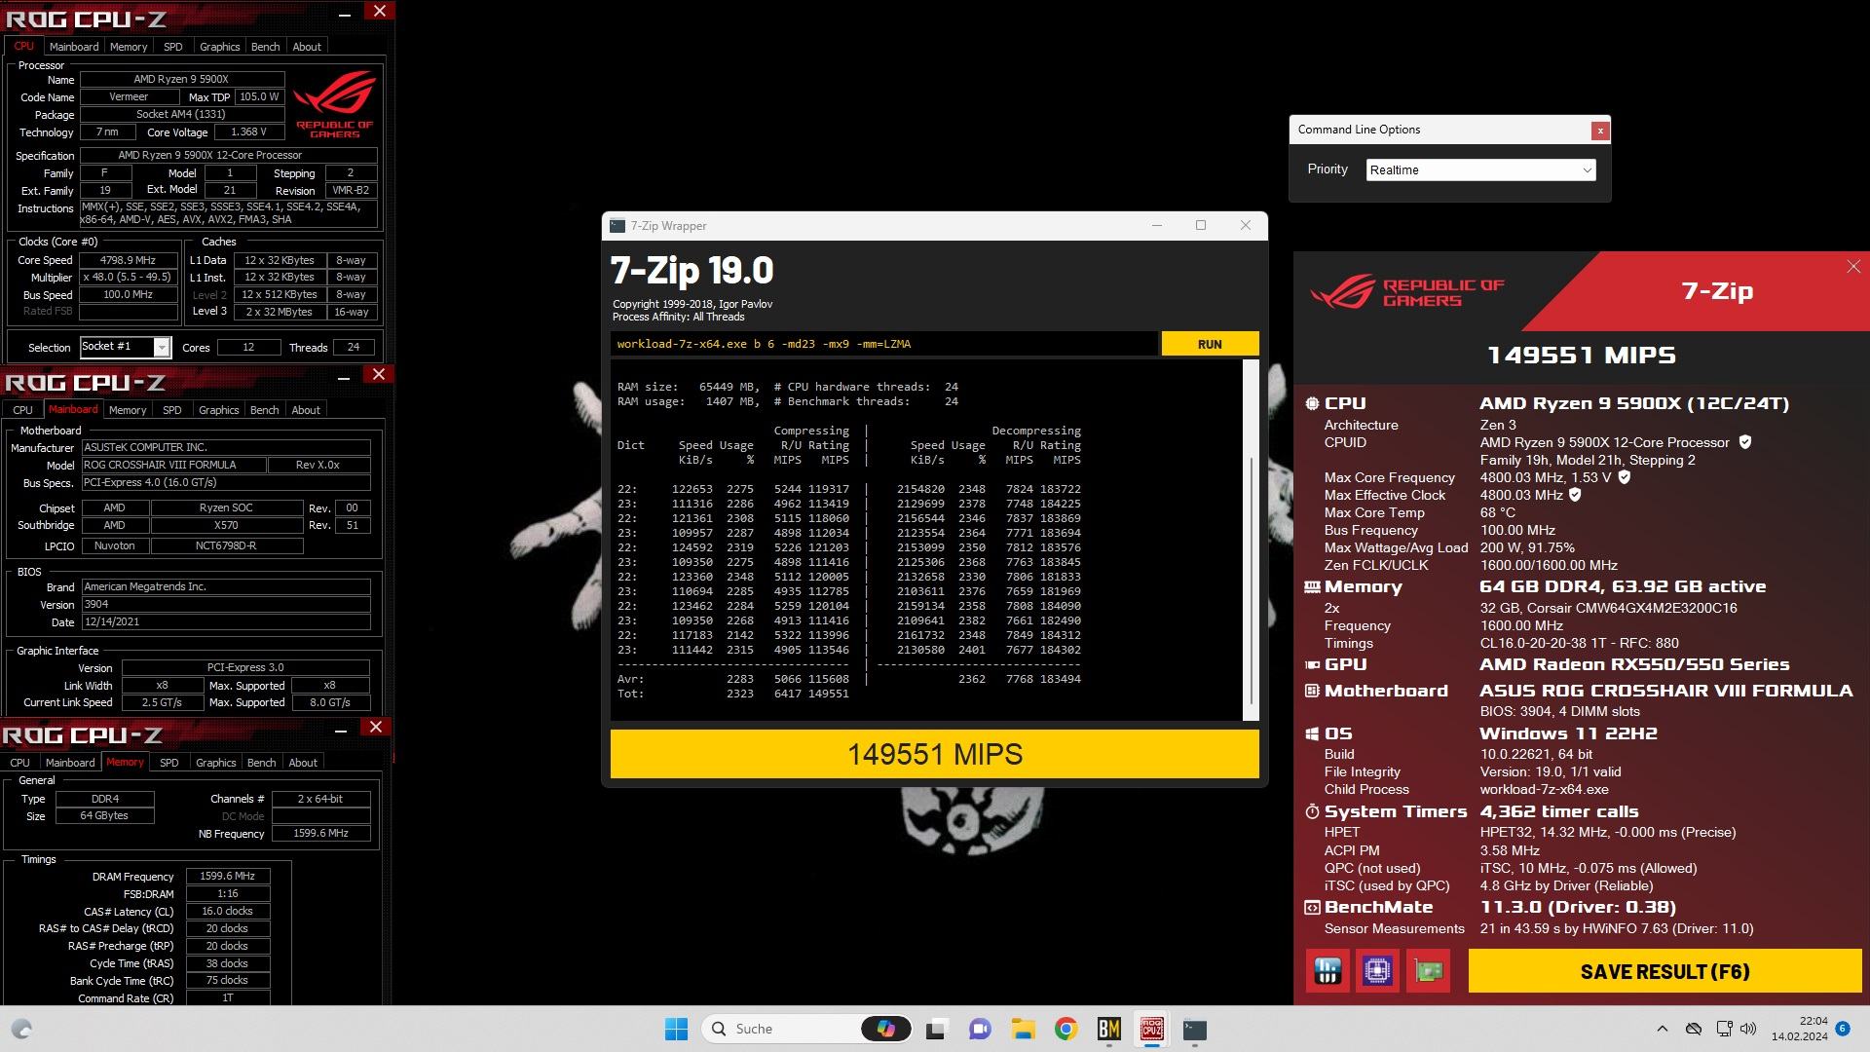Click the Avr row in benchmark output
1870x1052 pixels.
pos(849,679)
